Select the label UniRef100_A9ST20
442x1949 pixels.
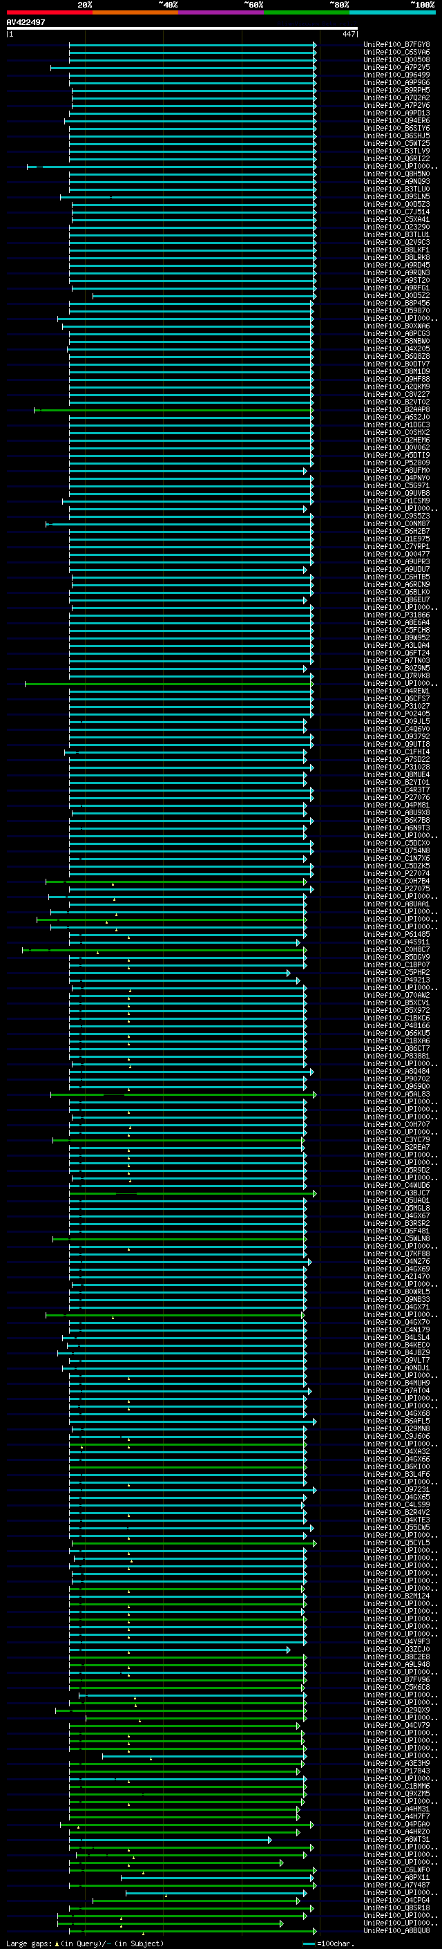click(x=396, y=281)
